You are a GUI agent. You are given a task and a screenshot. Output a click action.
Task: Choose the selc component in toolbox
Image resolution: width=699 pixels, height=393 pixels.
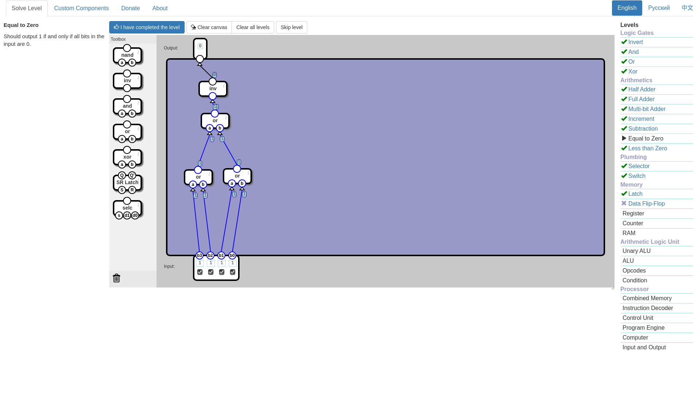(x=127, y=208)
